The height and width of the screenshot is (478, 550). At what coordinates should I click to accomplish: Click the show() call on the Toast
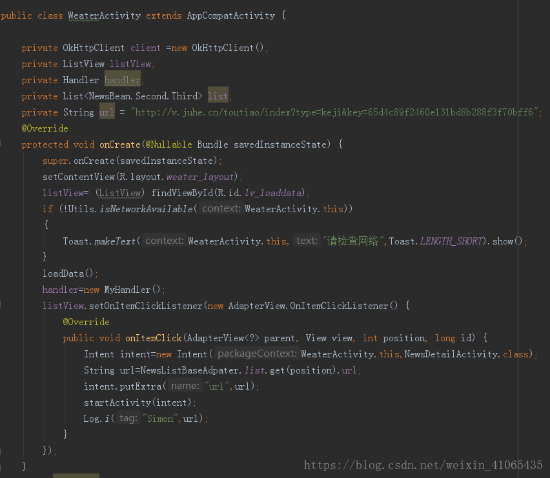[x=507, y=241]
